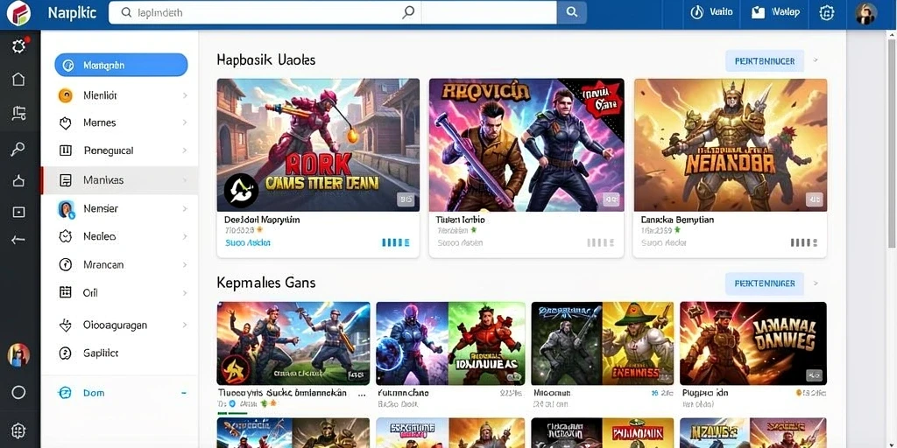
Task: Open the user avatar in dark sidebar
Action: click(18, 355)
